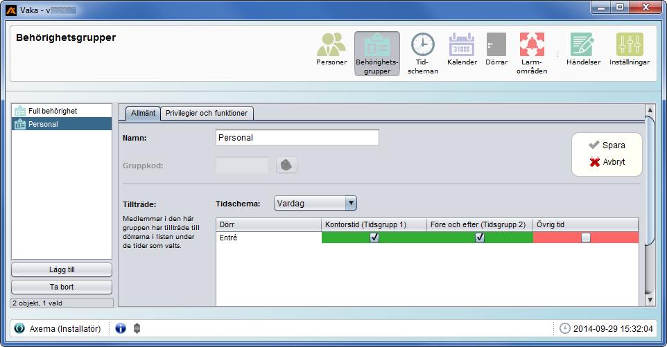Switch to the Allmänt tab
Image resolution: width=667 pixels, height=347 pixels.
coord(143,113)
